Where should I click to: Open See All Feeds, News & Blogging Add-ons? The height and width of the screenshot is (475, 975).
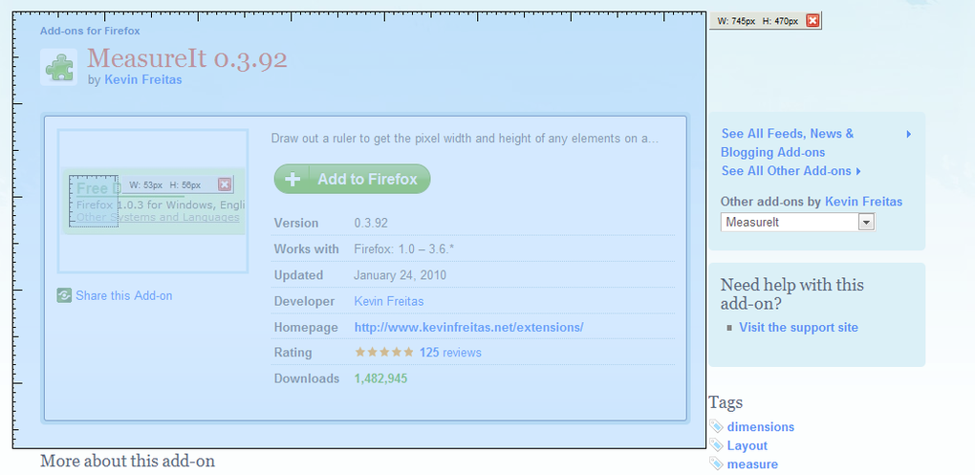(x=788, y=143)
